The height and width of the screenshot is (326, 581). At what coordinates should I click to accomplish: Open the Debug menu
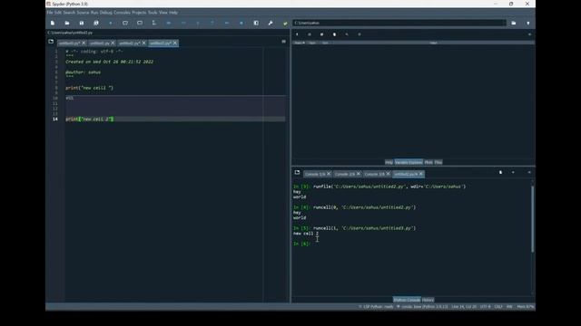click(x=106, y=13)
